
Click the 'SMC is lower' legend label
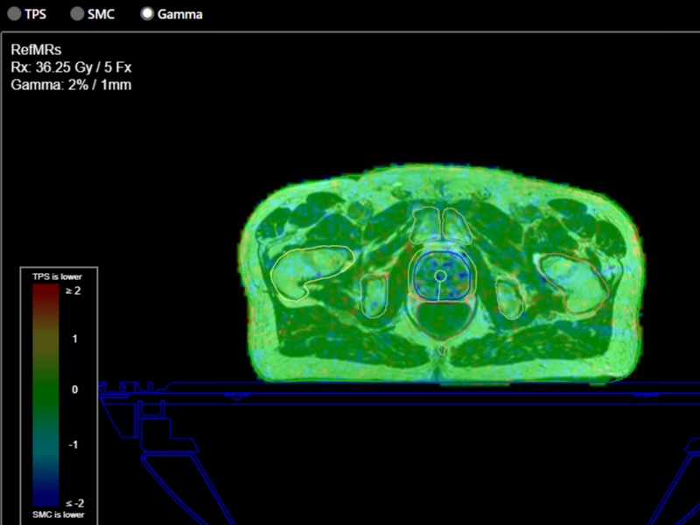point(58,514)
